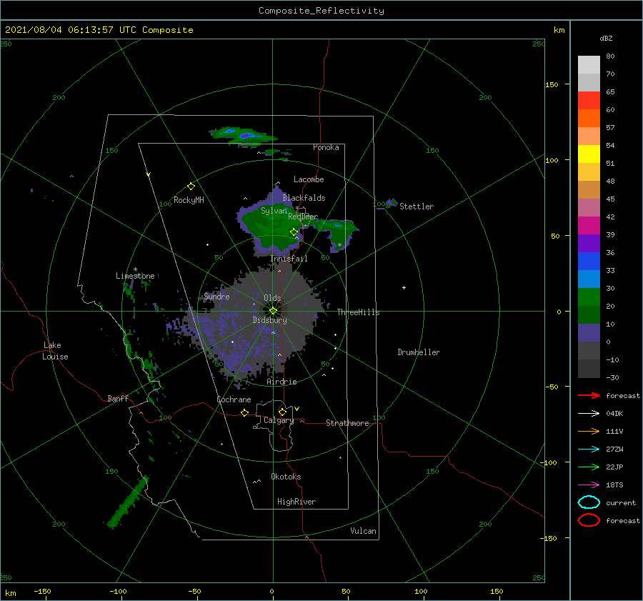643x601 pixels.
Task: Click the light gray 70-80 dBZ swatch
Action: pos(589,65)
